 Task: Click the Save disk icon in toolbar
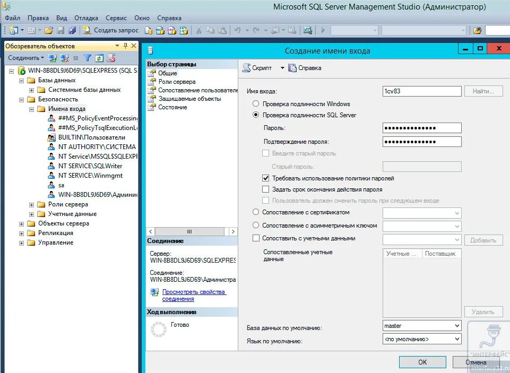pos(60,30)
